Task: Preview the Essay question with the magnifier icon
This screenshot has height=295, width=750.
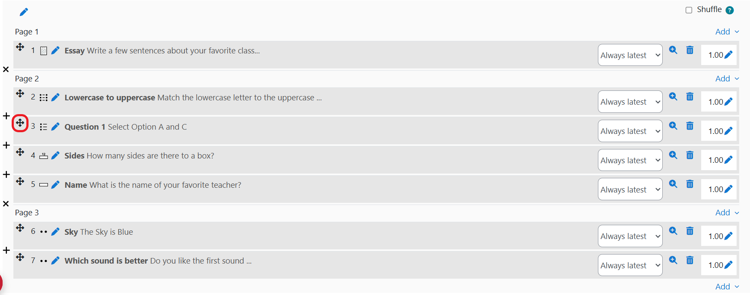Action: [x=673, y=50]
